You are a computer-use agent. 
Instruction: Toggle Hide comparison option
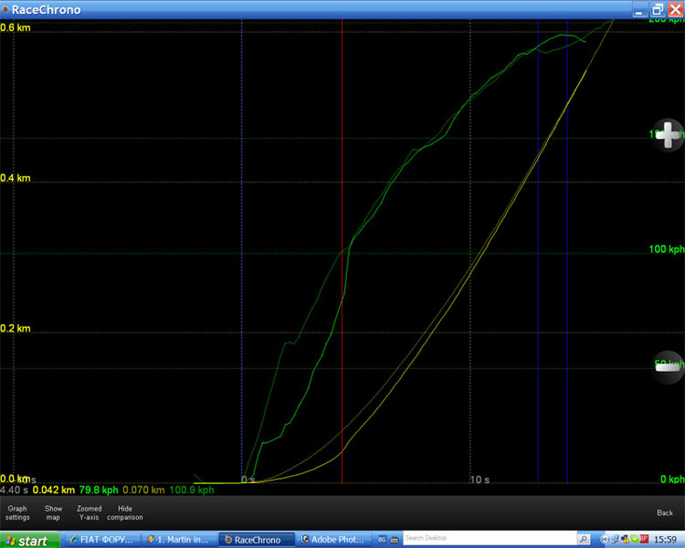(125, 512)
